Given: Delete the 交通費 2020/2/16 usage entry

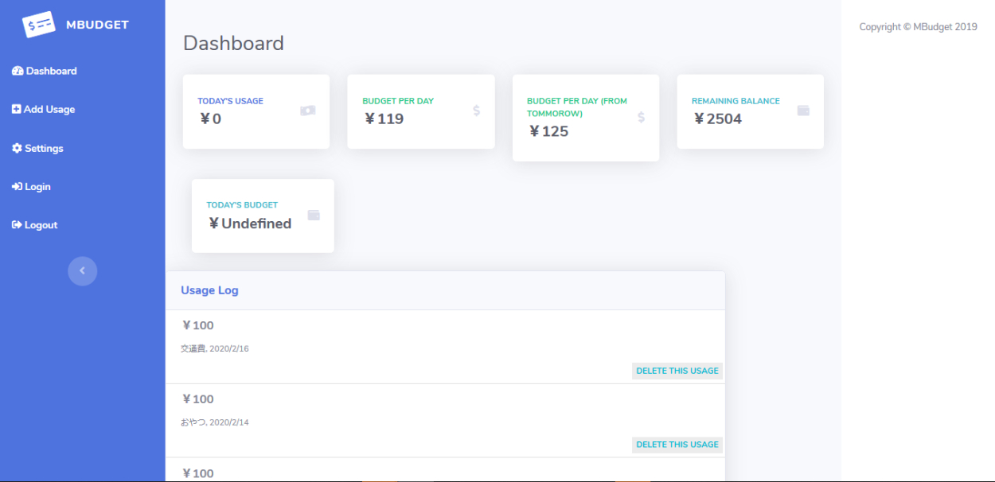Looking at the screenshot, I should click(677, 371).
